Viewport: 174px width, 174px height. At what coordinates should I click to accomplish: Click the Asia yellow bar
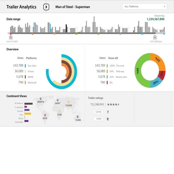(28, 114)
